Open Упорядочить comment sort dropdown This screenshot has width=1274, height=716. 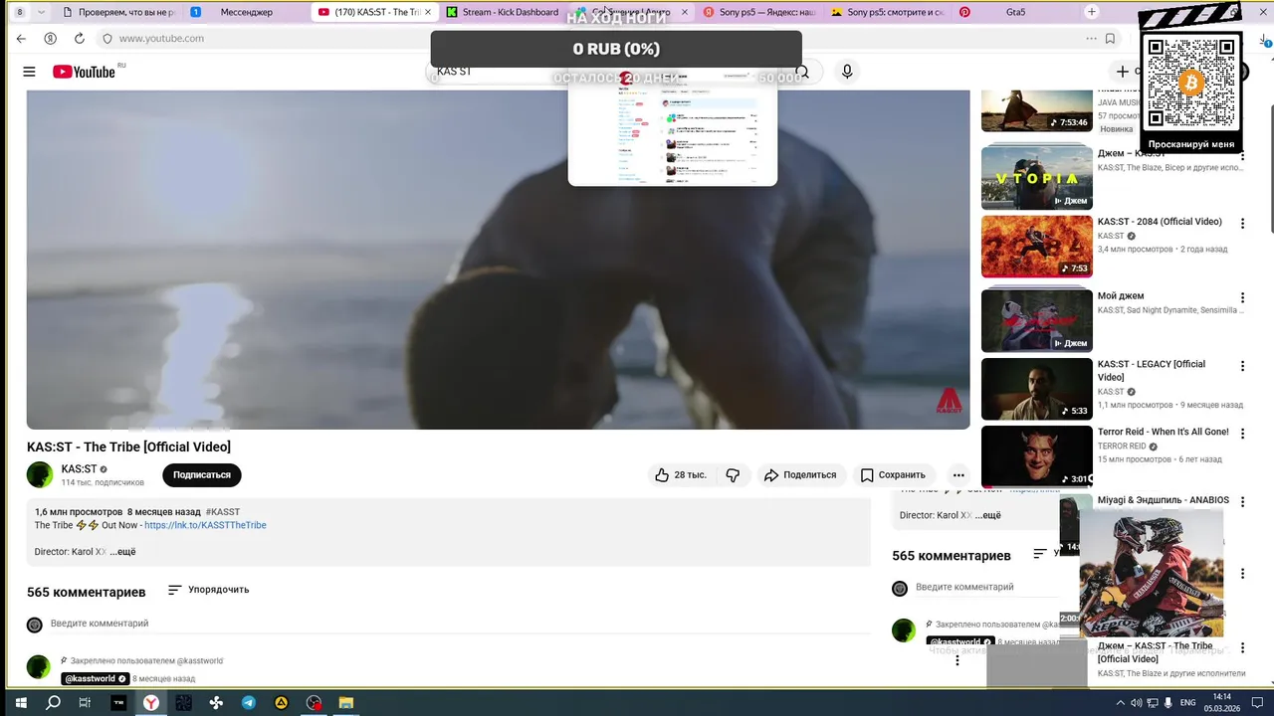(209, 590)
